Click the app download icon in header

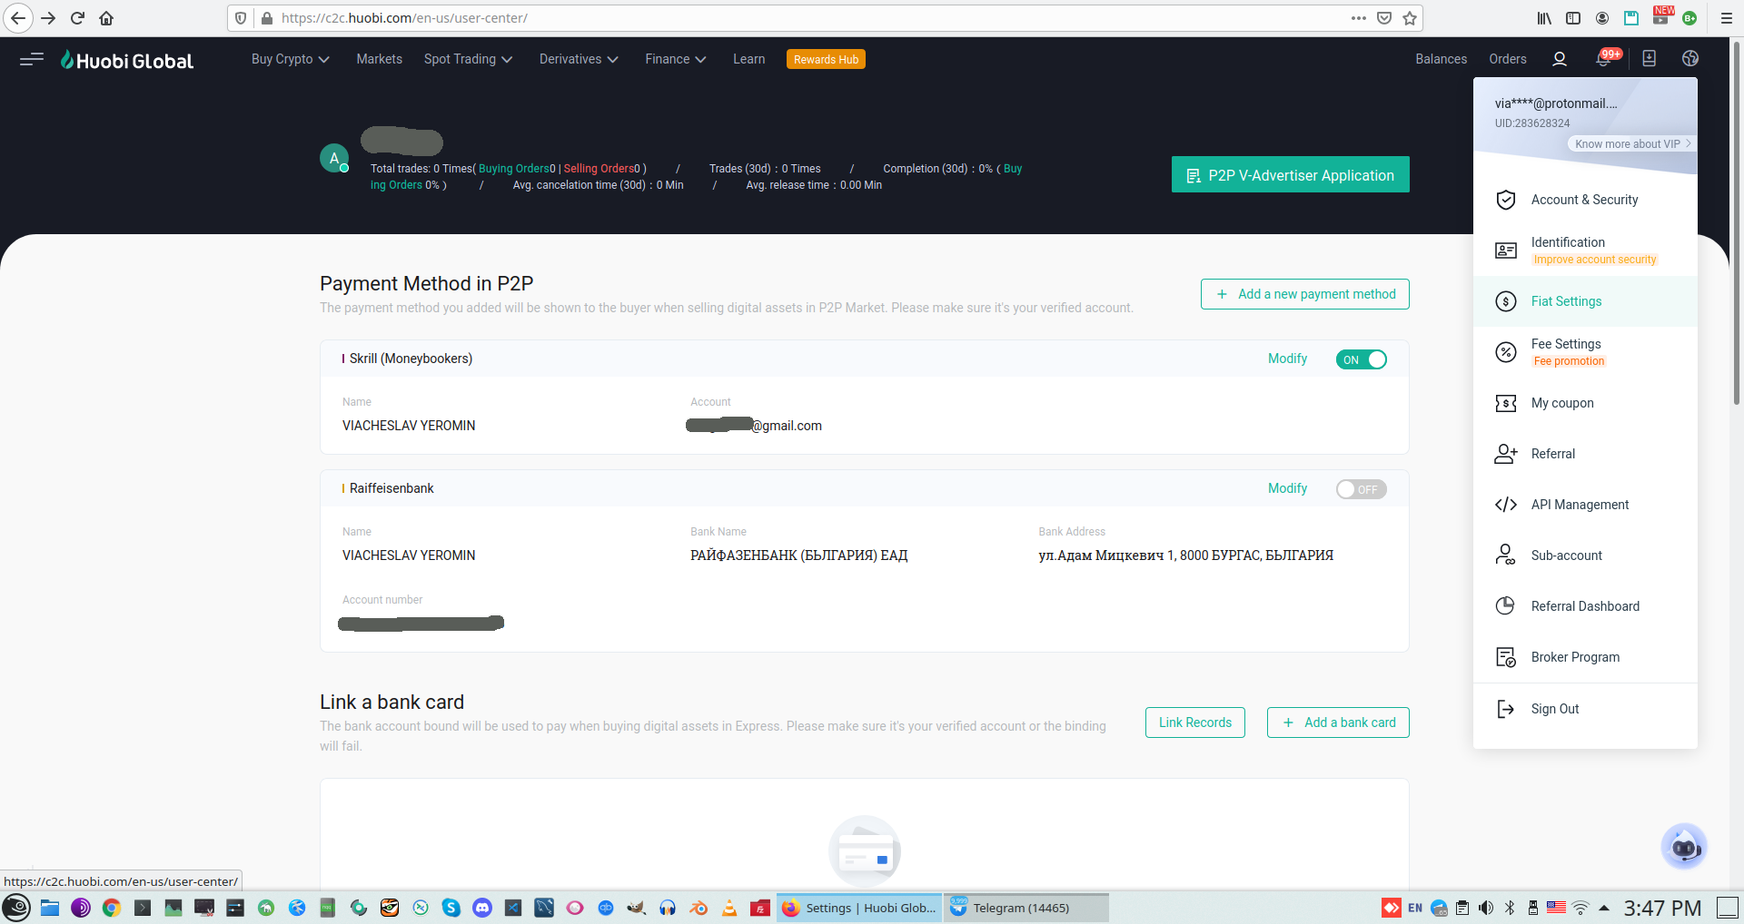[x=1650, y=59]
